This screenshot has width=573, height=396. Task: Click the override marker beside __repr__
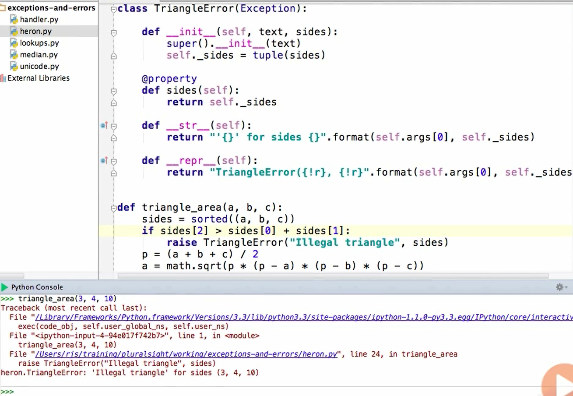[x=104, y=161]
